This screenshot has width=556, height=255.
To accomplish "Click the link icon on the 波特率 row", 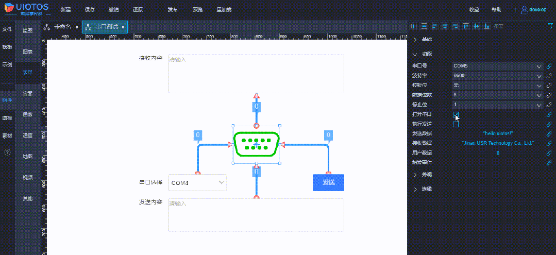I will coord(549,76).
